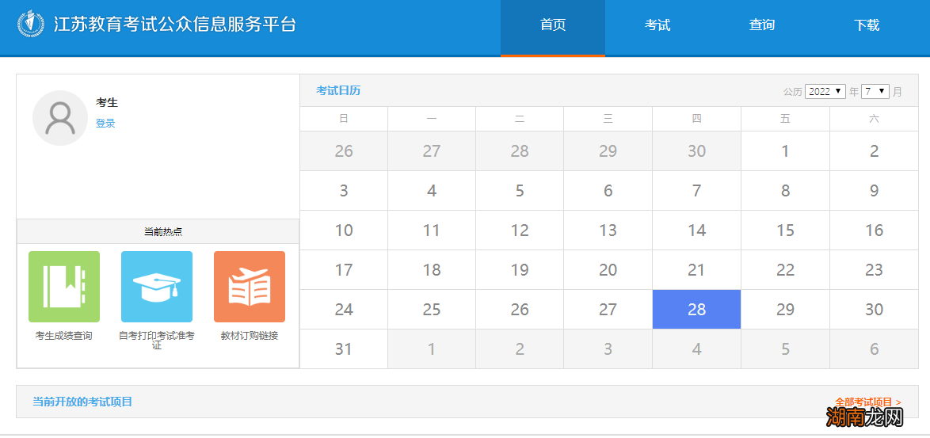930x438 pixels.
Task: Select calendar date 18
Action: (432, 269)
